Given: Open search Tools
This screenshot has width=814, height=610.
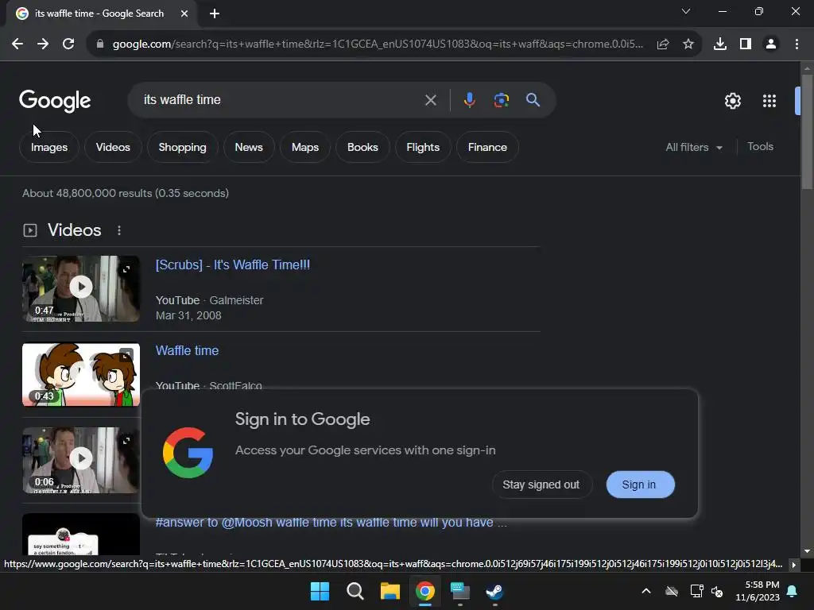Looking at the screenshot, I should pos(760,147).
